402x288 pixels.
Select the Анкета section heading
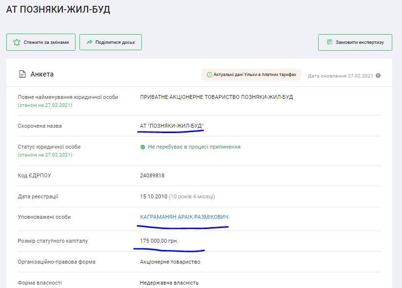(42, 75)
